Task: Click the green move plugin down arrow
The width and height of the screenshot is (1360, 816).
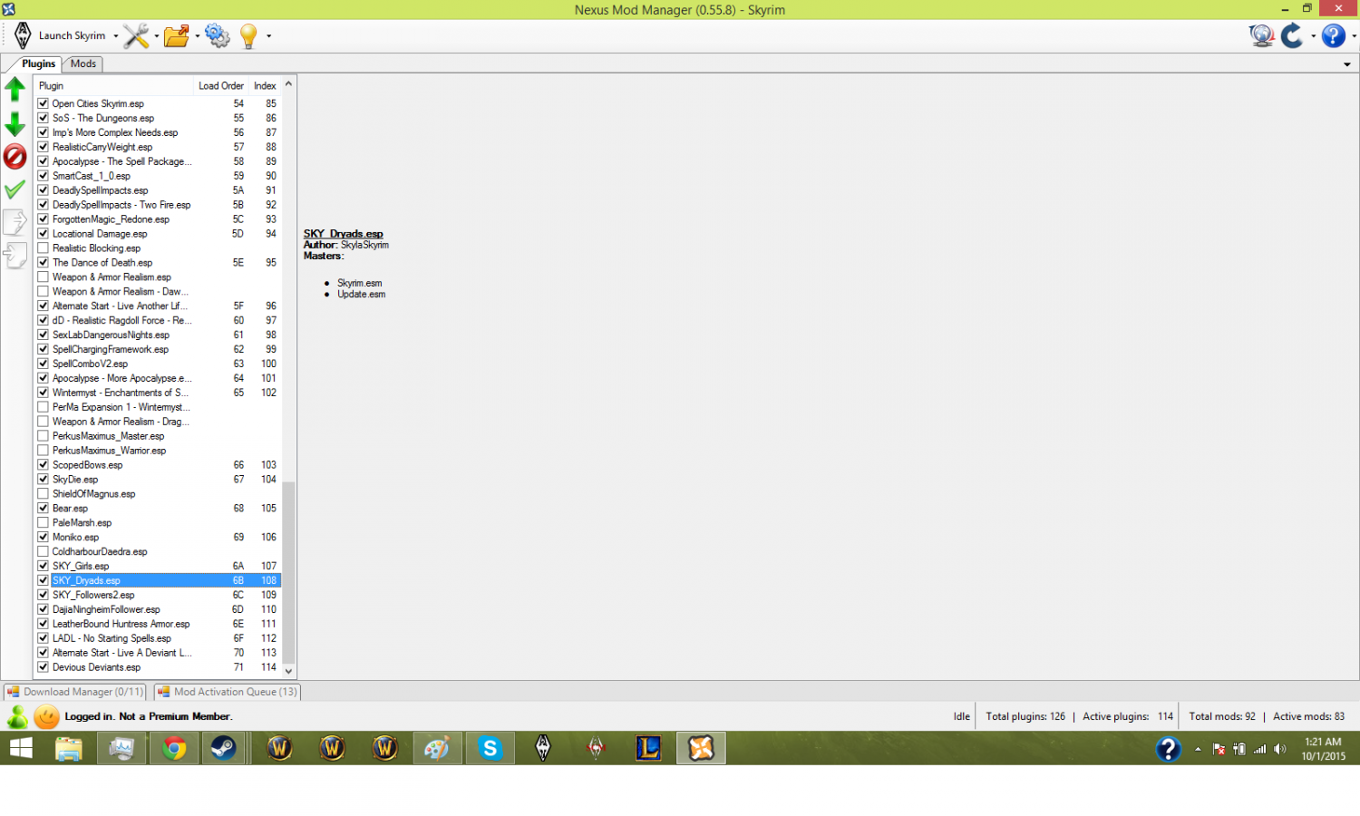Action: pyautogui.click(x=15, y=123)
